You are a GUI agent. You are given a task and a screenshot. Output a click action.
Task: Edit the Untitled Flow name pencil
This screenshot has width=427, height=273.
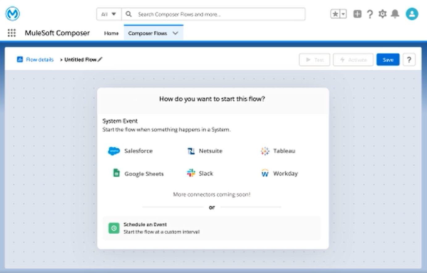click(100, 59)
